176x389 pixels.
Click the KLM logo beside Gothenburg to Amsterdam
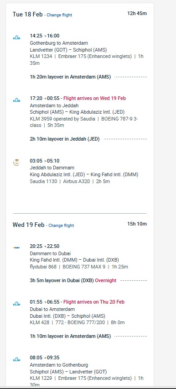[x=16, y=38]
